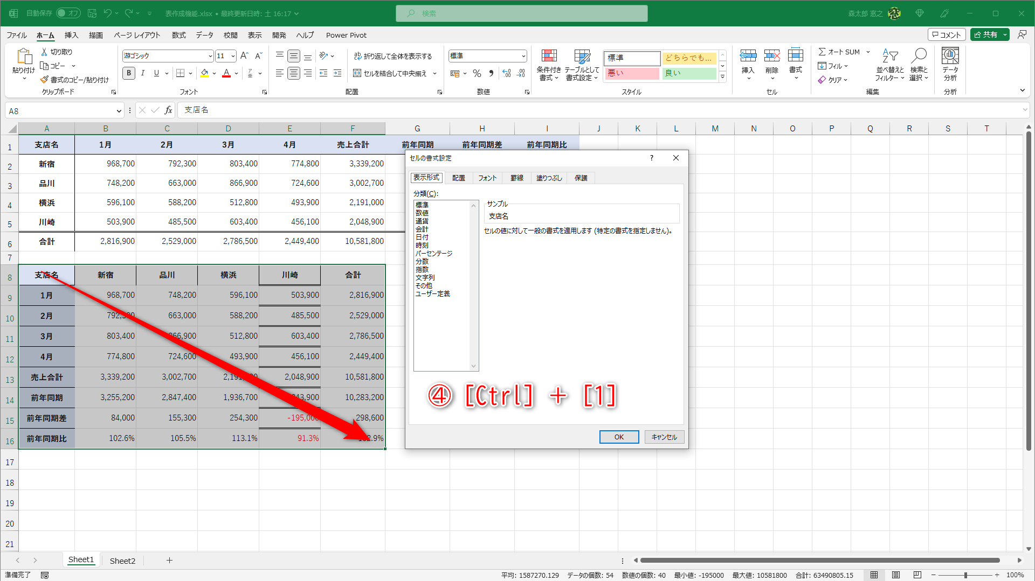Apply percent style icon
The height and width of the screenshot is (581, 1035).
point(477,73)
